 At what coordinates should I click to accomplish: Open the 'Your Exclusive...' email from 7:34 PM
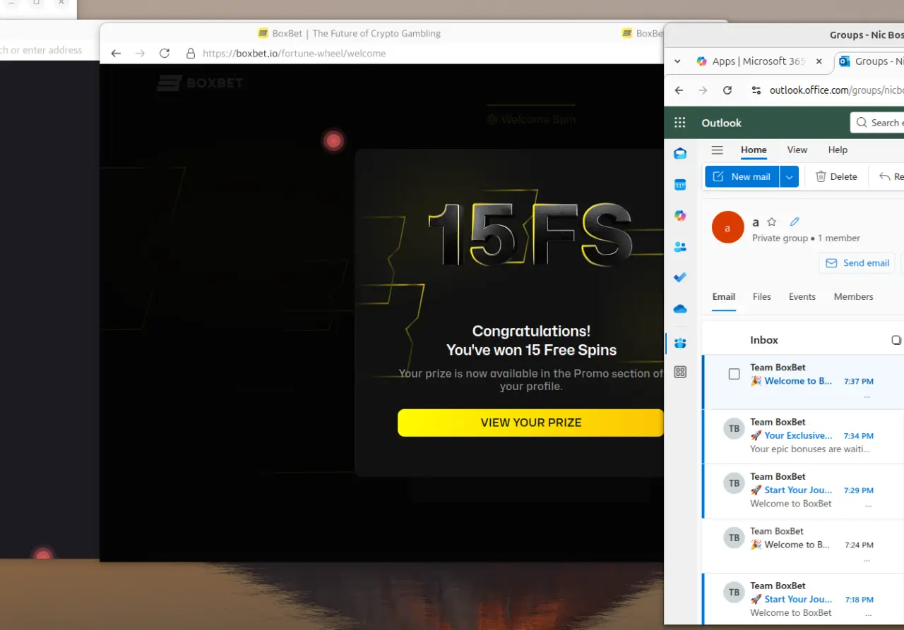point(804,437)
